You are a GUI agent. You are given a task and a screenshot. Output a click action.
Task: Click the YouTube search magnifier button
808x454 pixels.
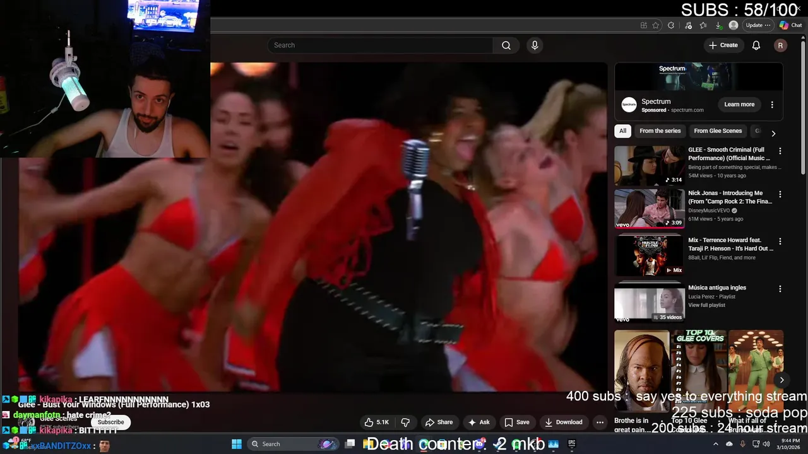[x=506, y=45]
